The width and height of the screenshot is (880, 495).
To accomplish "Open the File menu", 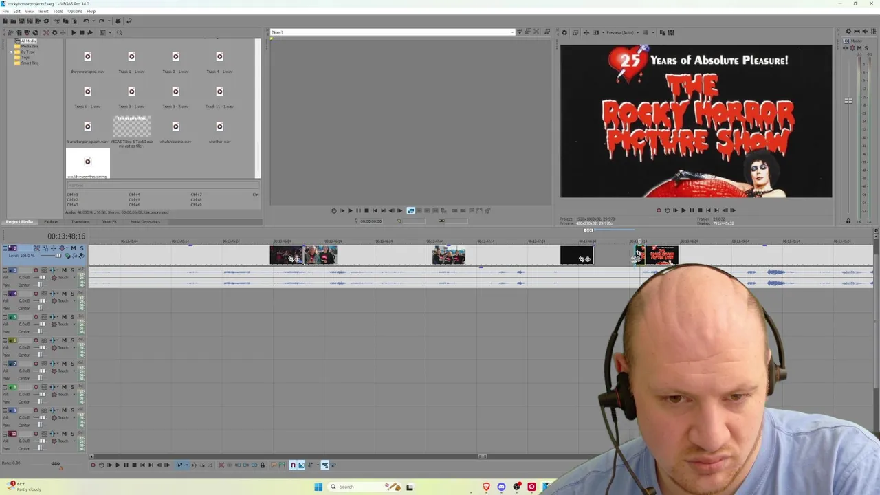I will coord(5,12).
